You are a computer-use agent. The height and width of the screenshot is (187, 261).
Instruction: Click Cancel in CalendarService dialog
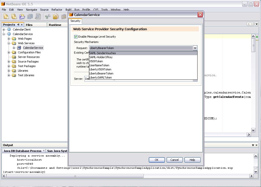(x=174, y=160)
